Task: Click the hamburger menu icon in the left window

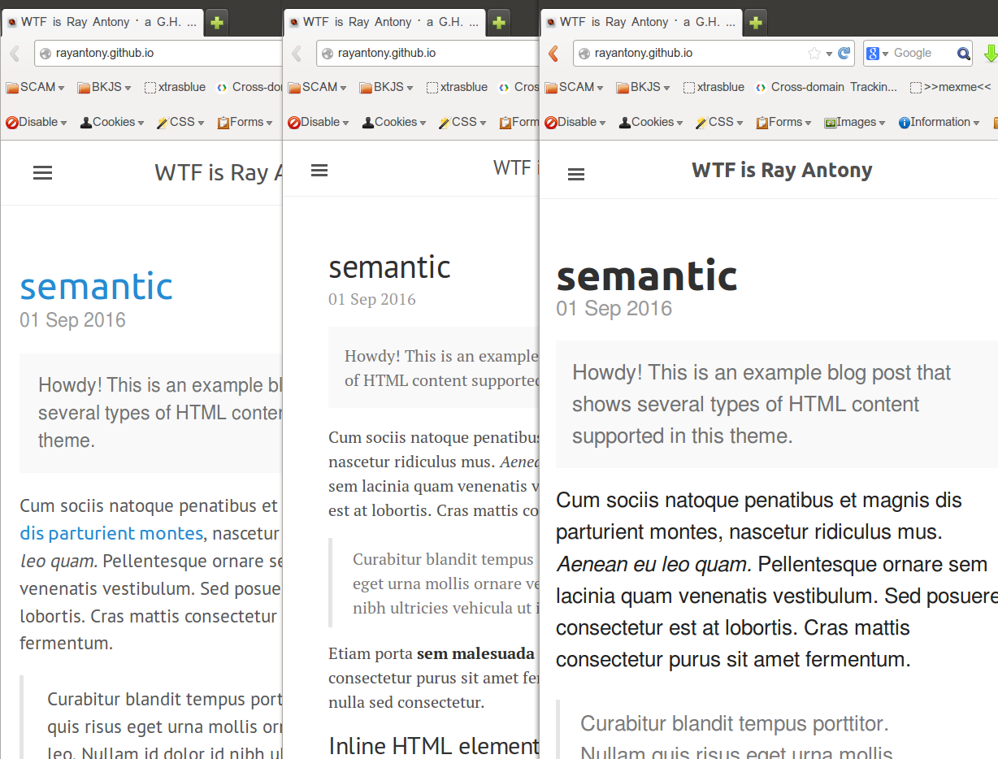Action: (42, 172)
